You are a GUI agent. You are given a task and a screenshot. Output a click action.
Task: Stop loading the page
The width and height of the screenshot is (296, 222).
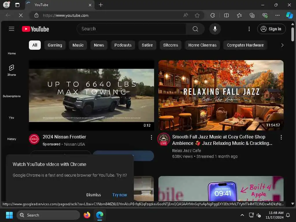[x=21, y=15]
